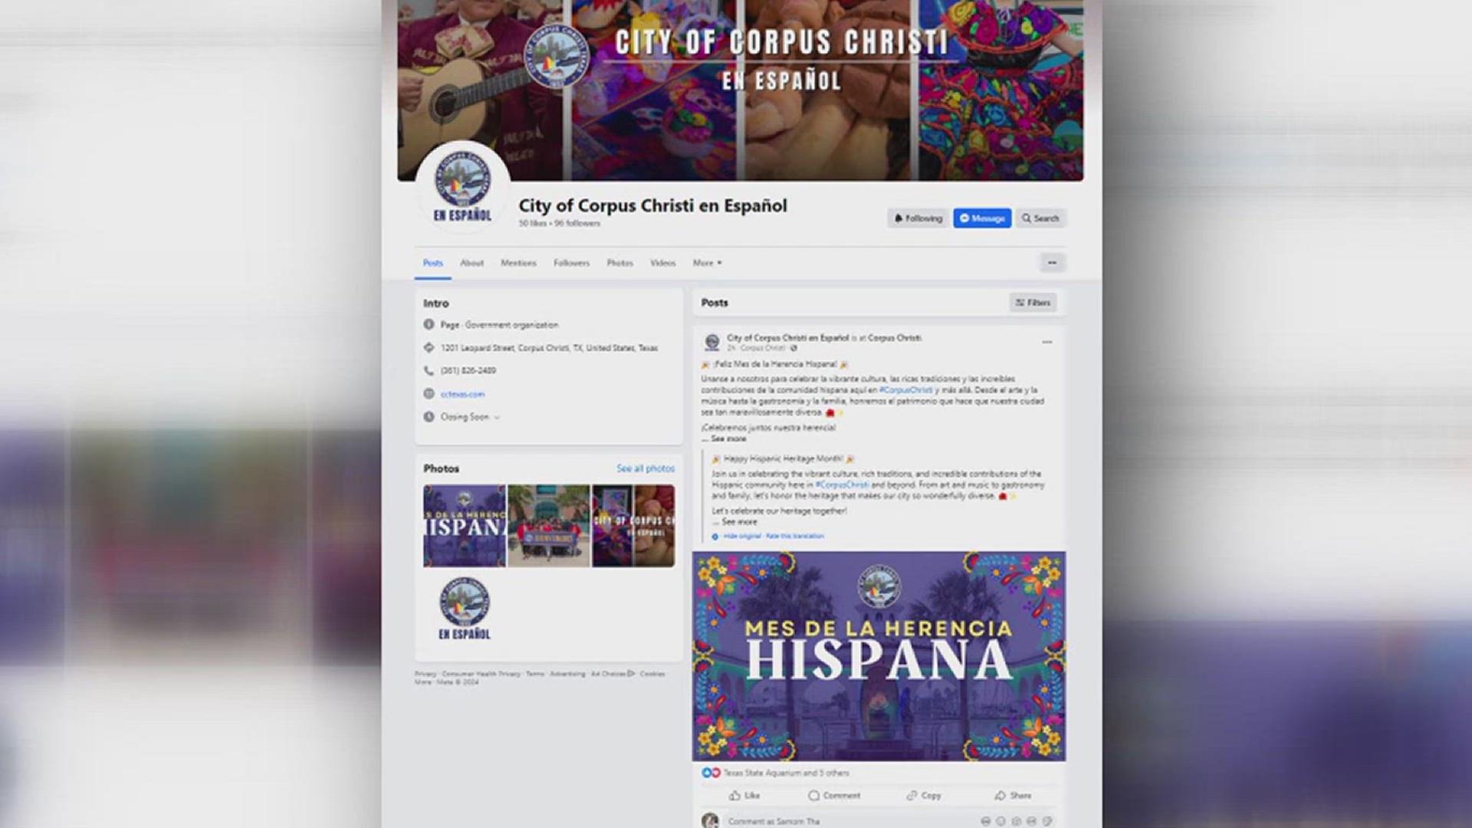Screen dimensions: 1472x828
Task: Share the post
Action: (x=1013, y=796)
